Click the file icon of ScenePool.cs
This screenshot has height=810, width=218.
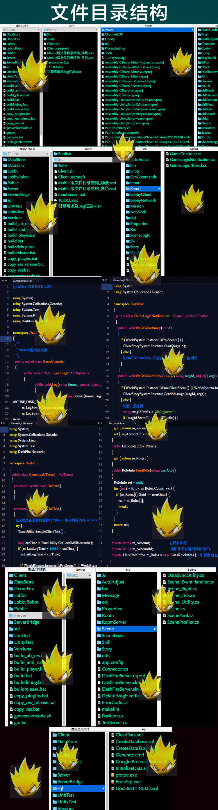(x=165, y=616)
